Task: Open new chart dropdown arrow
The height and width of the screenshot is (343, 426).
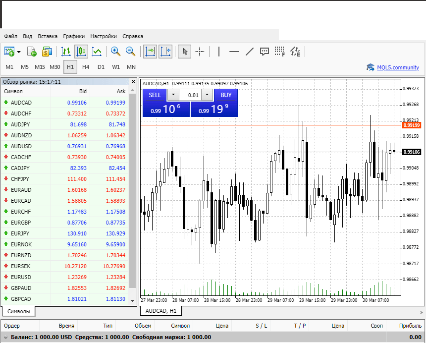Action: point(19,51)
